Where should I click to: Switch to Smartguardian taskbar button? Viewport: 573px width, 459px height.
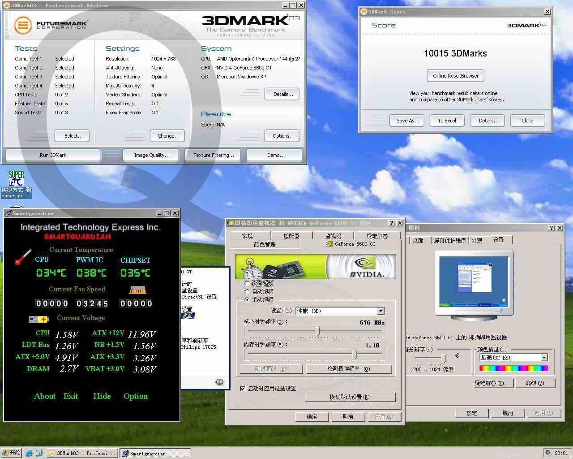[155, 453]
